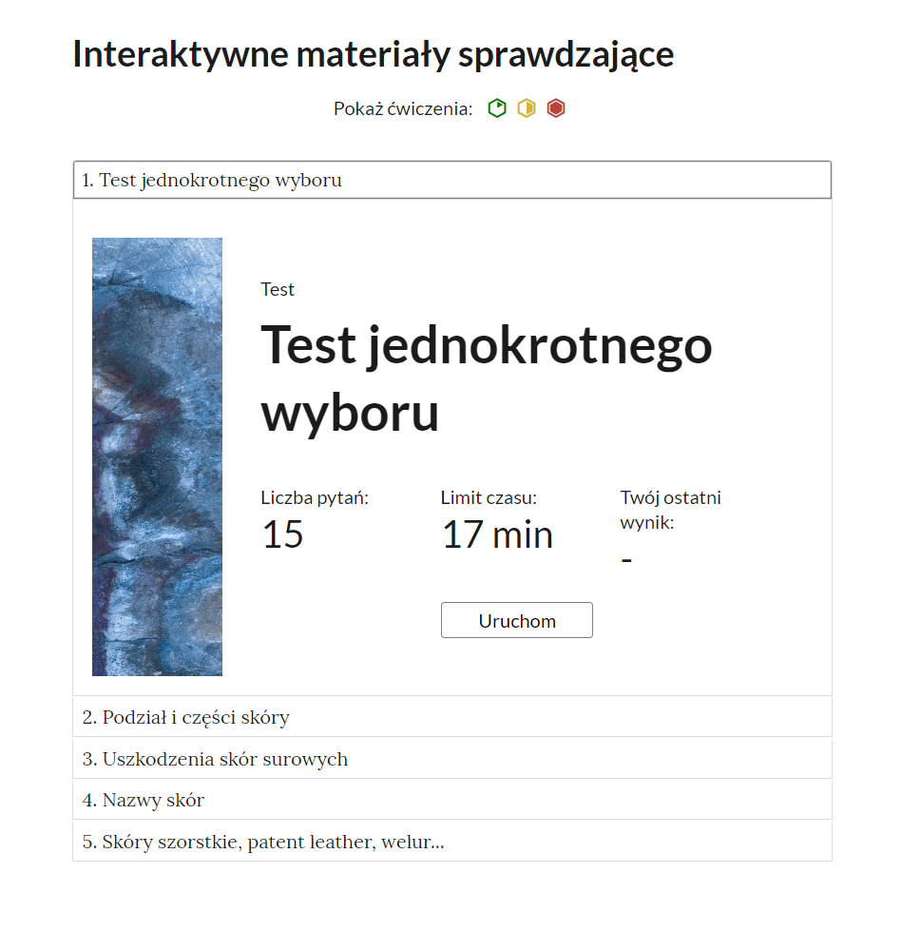Expand "5. Skóry szorstkie, patent leather, welur..."
Image resolution: width=902 pixels, height=931 pixels.
click(452, 842)
